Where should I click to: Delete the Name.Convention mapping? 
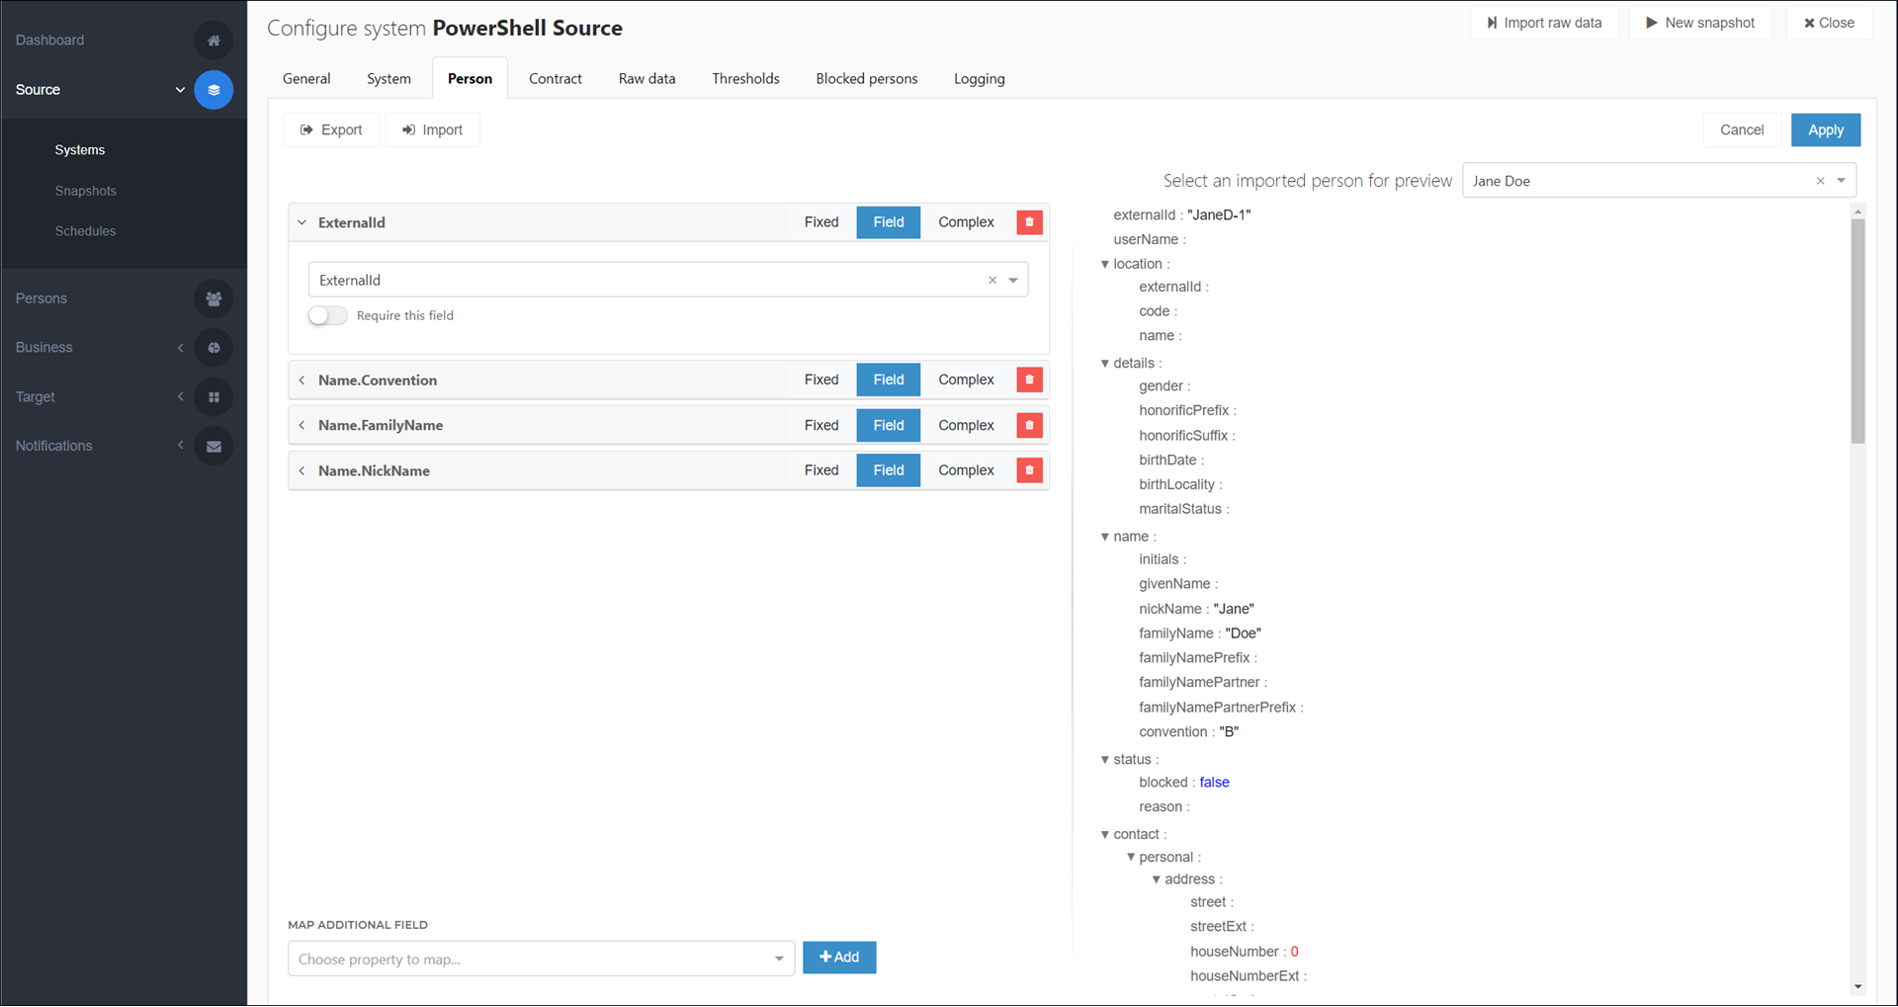(x=1029, y=379)
